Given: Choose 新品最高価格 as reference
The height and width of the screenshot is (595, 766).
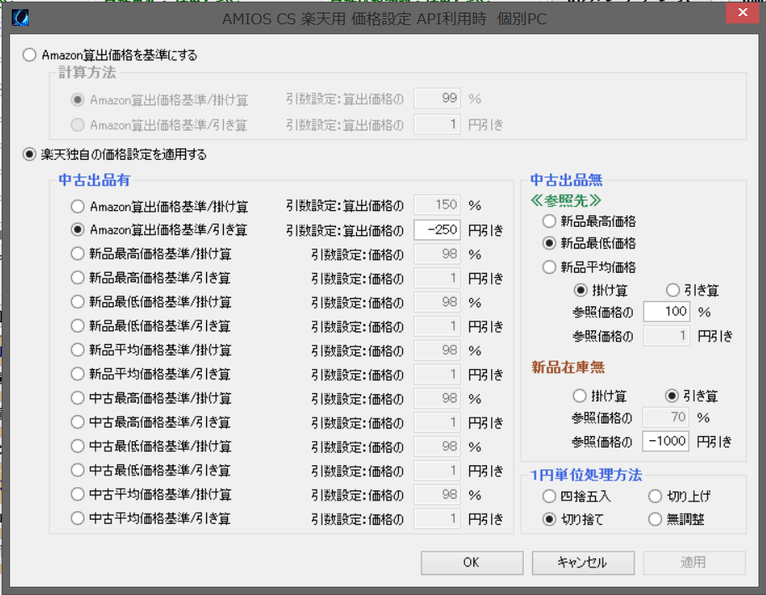Looking at the screenshot, I should pyautogui.click(x=549, y=222).
